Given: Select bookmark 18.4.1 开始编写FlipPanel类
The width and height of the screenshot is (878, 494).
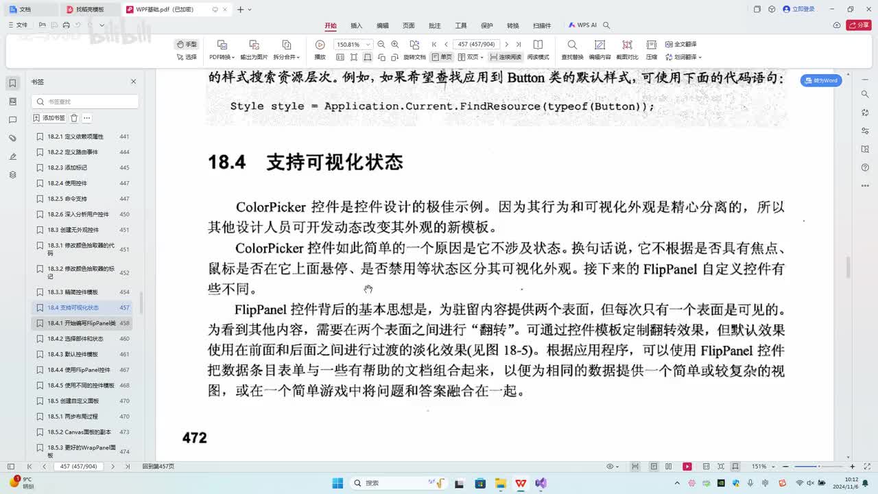Looking at the screenshot, I should click(x=82, y=323).
